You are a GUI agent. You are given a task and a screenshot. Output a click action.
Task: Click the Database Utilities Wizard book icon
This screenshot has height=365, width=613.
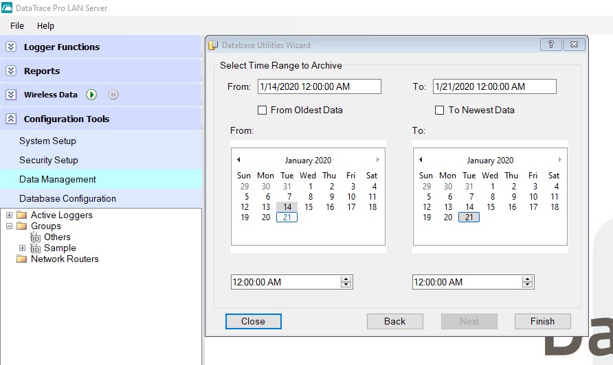point(213,45)
